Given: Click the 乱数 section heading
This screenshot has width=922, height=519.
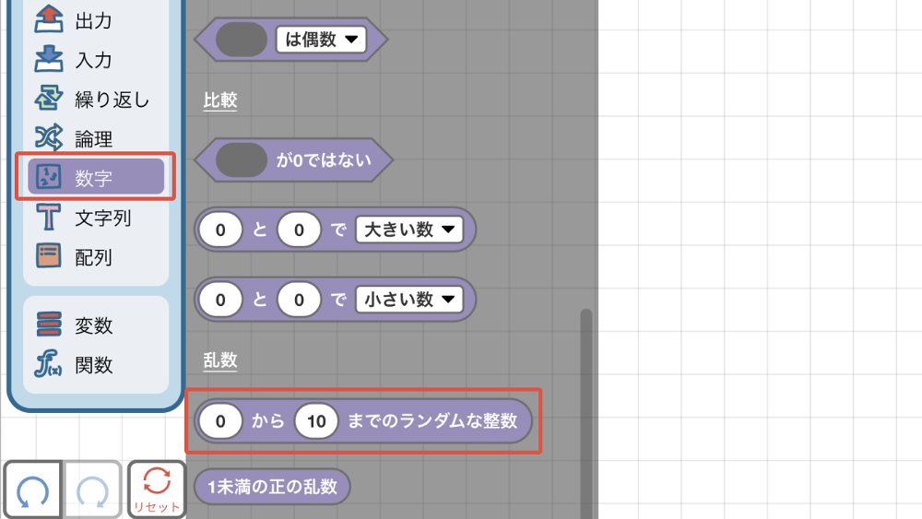Looking at the screenshot, I should [220, 360].
